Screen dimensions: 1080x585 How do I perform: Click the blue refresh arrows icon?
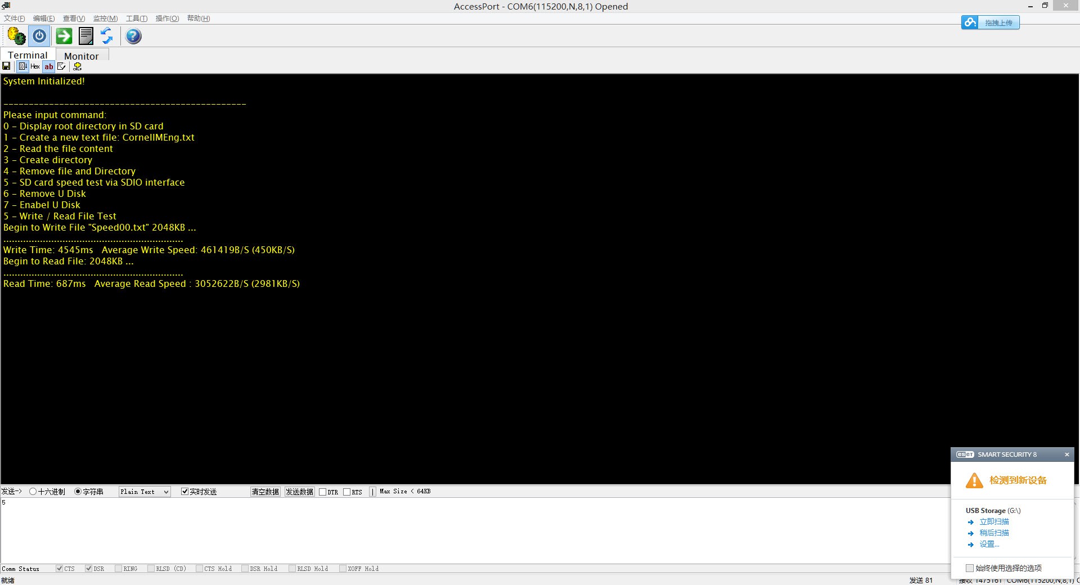[107, 36]
